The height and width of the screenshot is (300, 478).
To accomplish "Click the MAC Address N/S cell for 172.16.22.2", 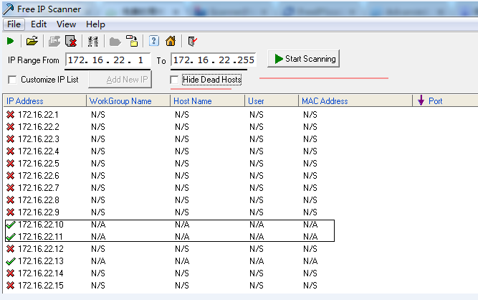I will [x=310, y=127].
